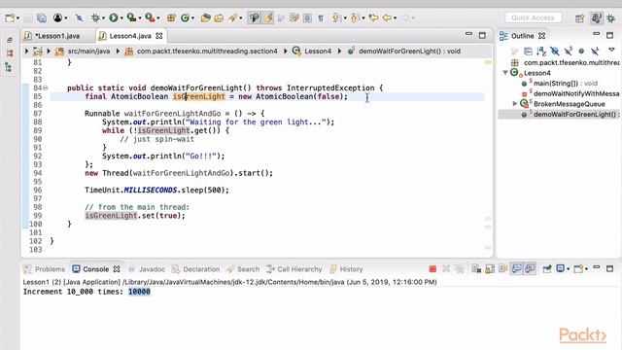This screenshot has width=622, height=350.
Task: Open the Search tab in bottom panel
Action: click(x=243, y=269)
